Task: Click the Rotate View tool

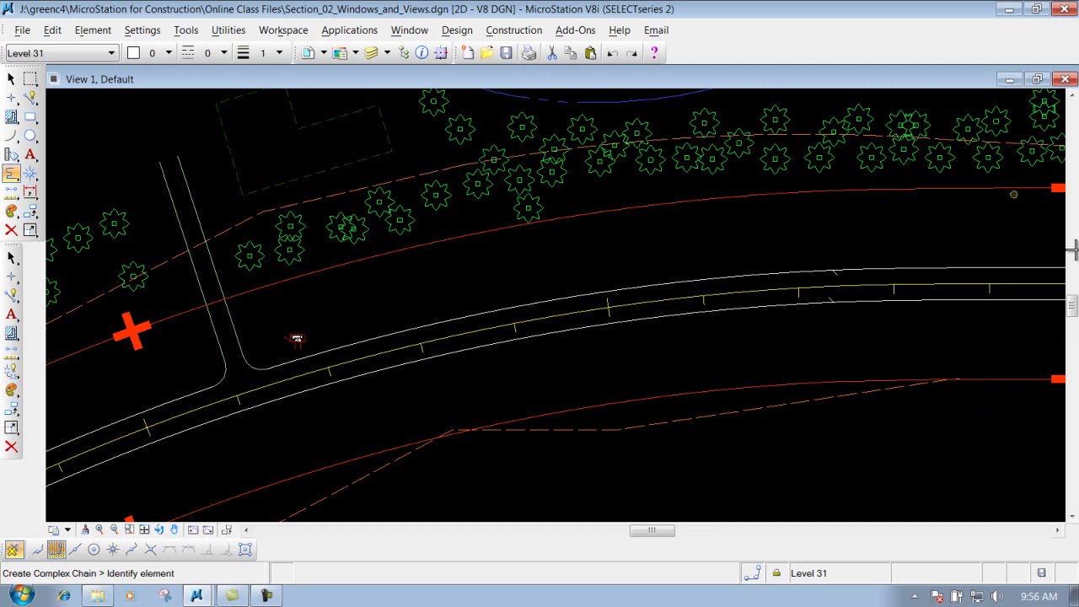Action: tap(159, 529)
